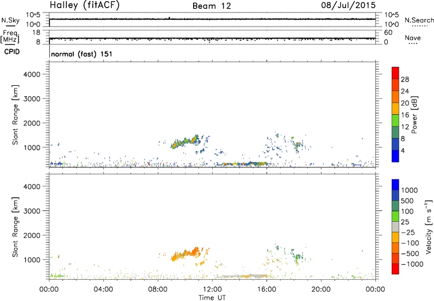Click the '16:00' time axis label
The image size is (434, 301).
click(x=266, y=290)
